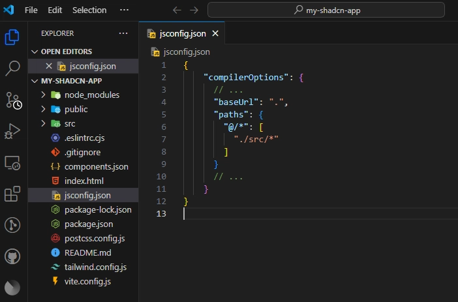The height and width of the screenshot is (302, 458).
Task: Open postcss.config.js file
Action: pos(84,238)
